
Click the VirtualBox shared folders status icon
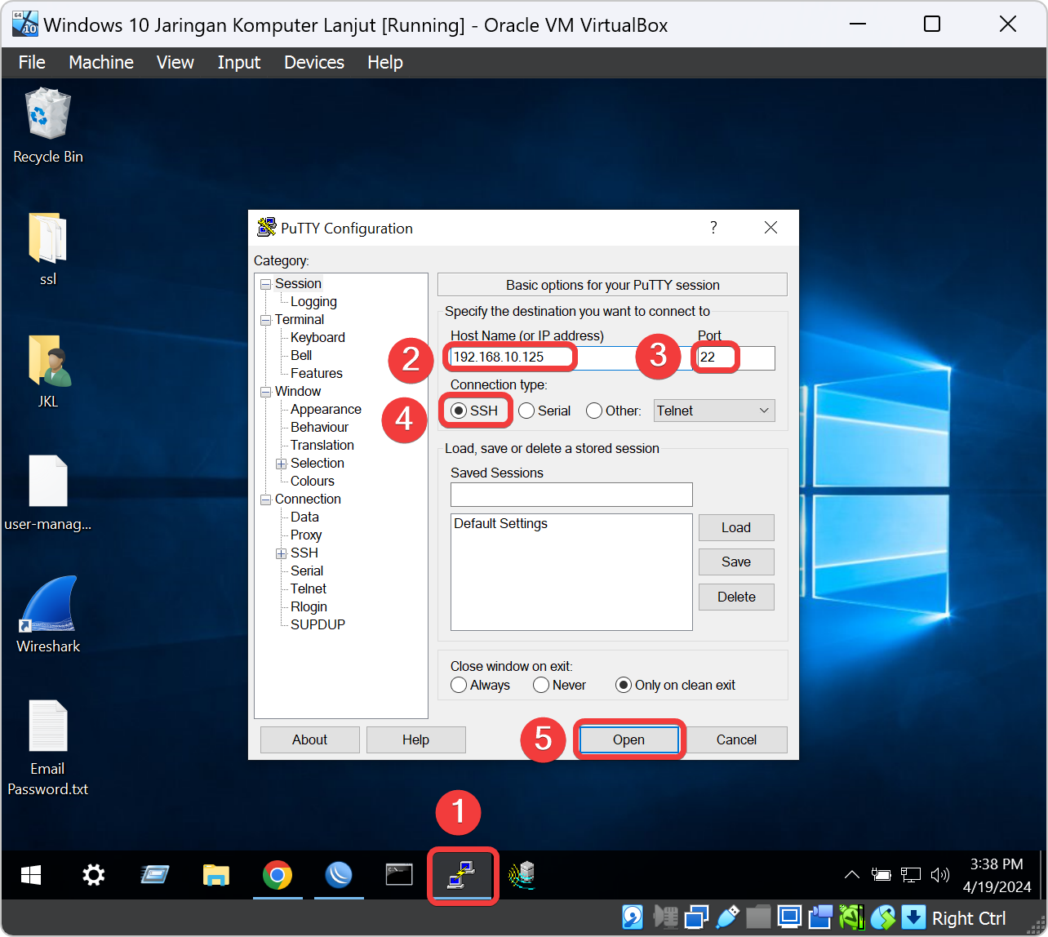(x=758, y=917)
